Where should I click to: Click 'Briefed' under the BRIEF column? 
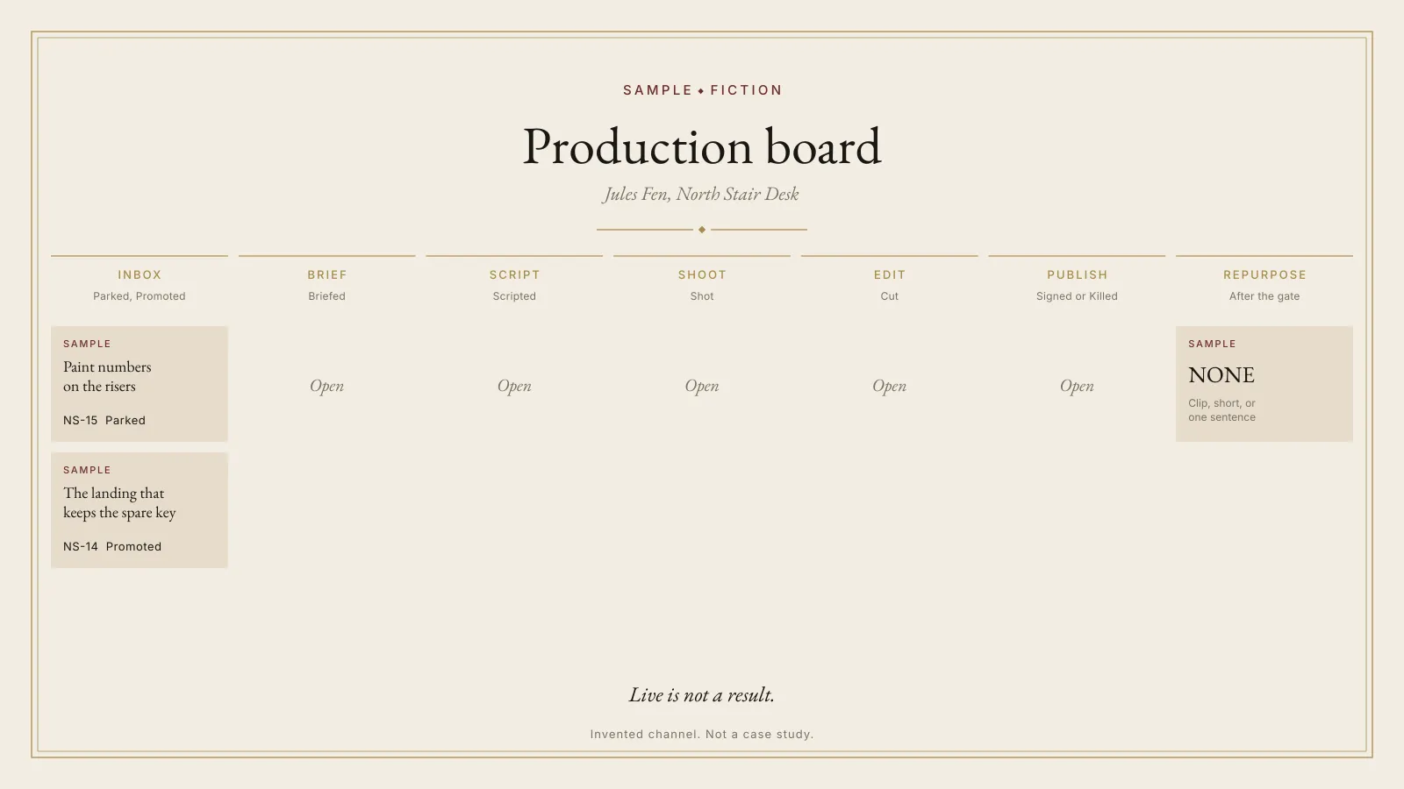pos(326,296)
